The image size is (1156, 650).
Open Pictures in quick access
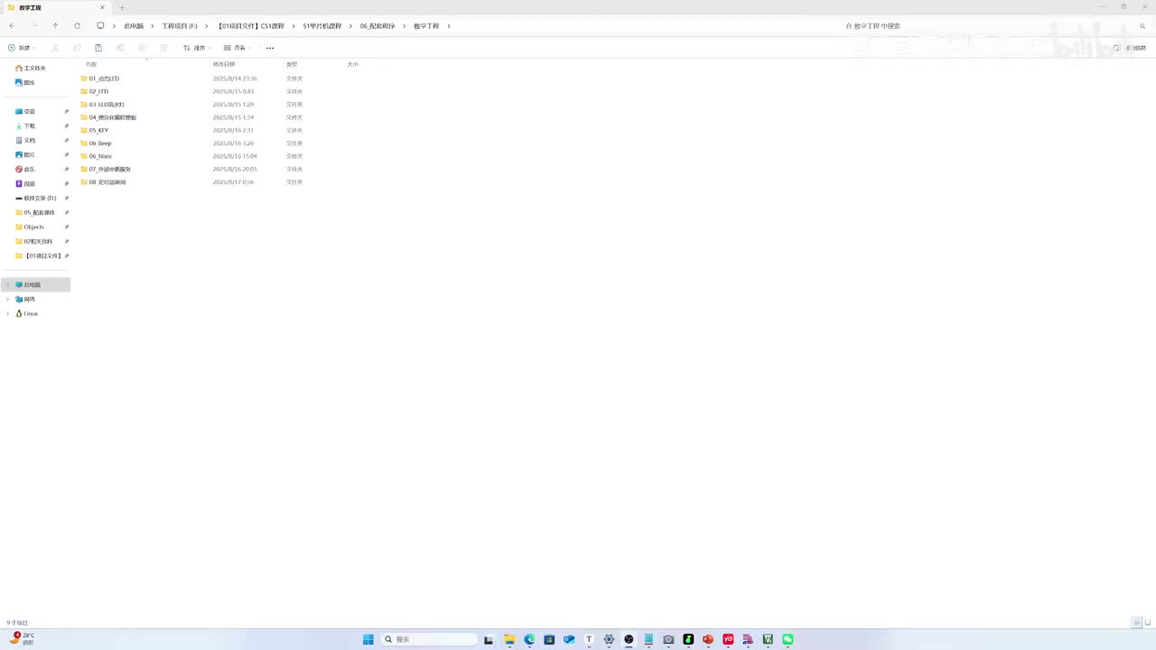click(x=25, y=154)
